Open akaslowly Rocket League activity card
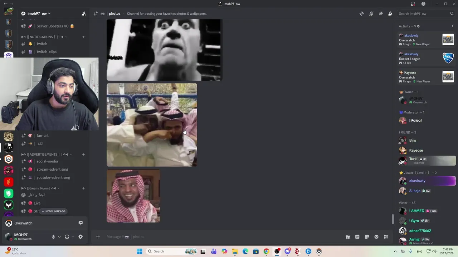The height and width of the screenshot is (257, 458). [426, 58]
